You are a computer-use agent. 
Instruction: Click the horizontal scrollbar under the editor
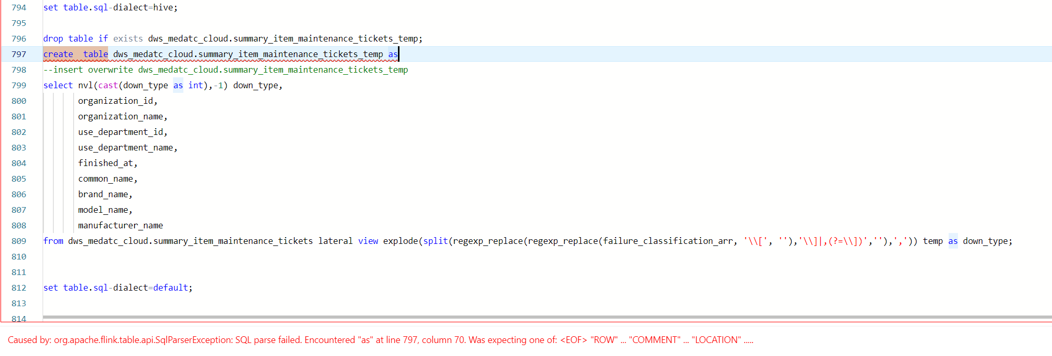tap(547, 317)
